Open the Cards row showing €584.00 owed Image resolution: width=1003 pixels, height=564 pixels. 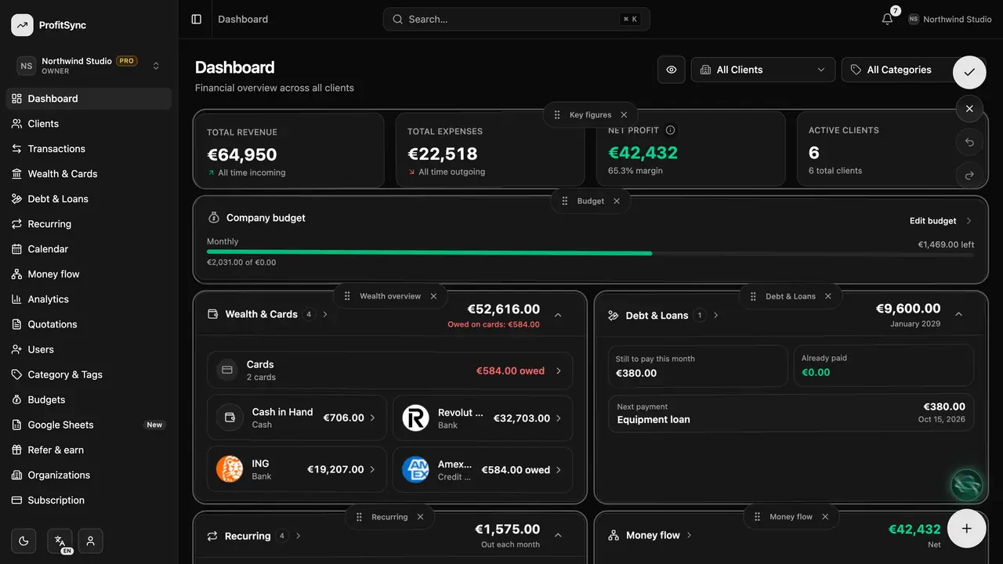click(x=390, y=371)
